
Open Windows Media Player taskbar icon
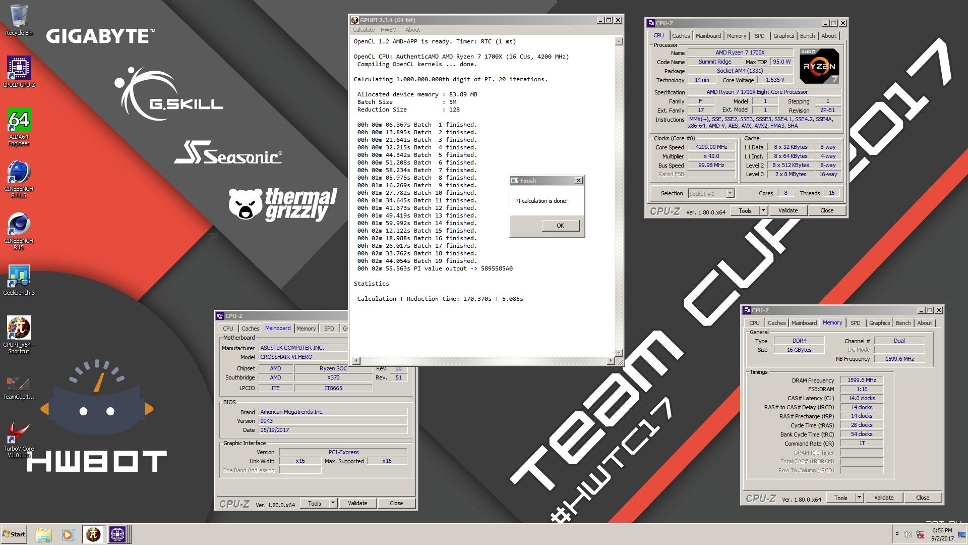pos(68,534)
